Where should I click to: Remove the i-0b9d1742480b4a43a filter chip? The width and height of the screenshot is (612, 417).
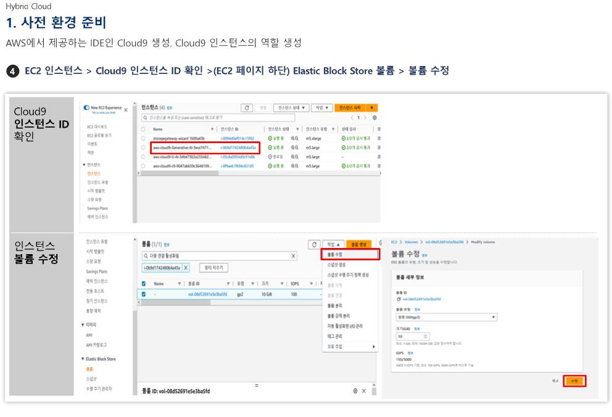[x=186, y=268]
